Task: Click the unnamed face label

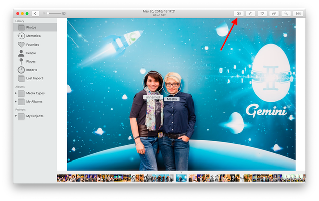Action: pos(153,97)
